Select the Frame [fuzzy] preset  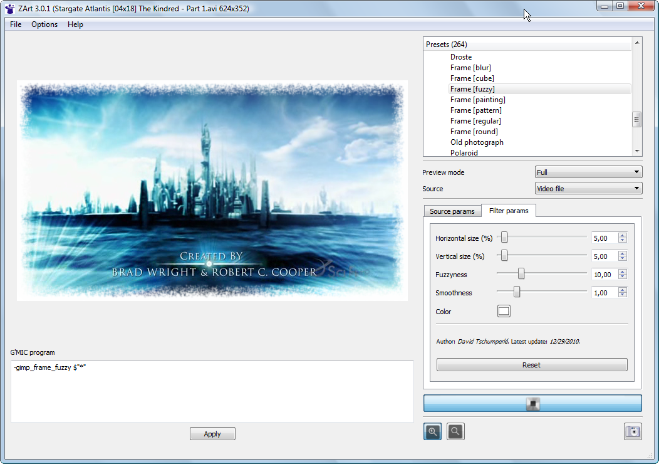(x=540, y=89)
